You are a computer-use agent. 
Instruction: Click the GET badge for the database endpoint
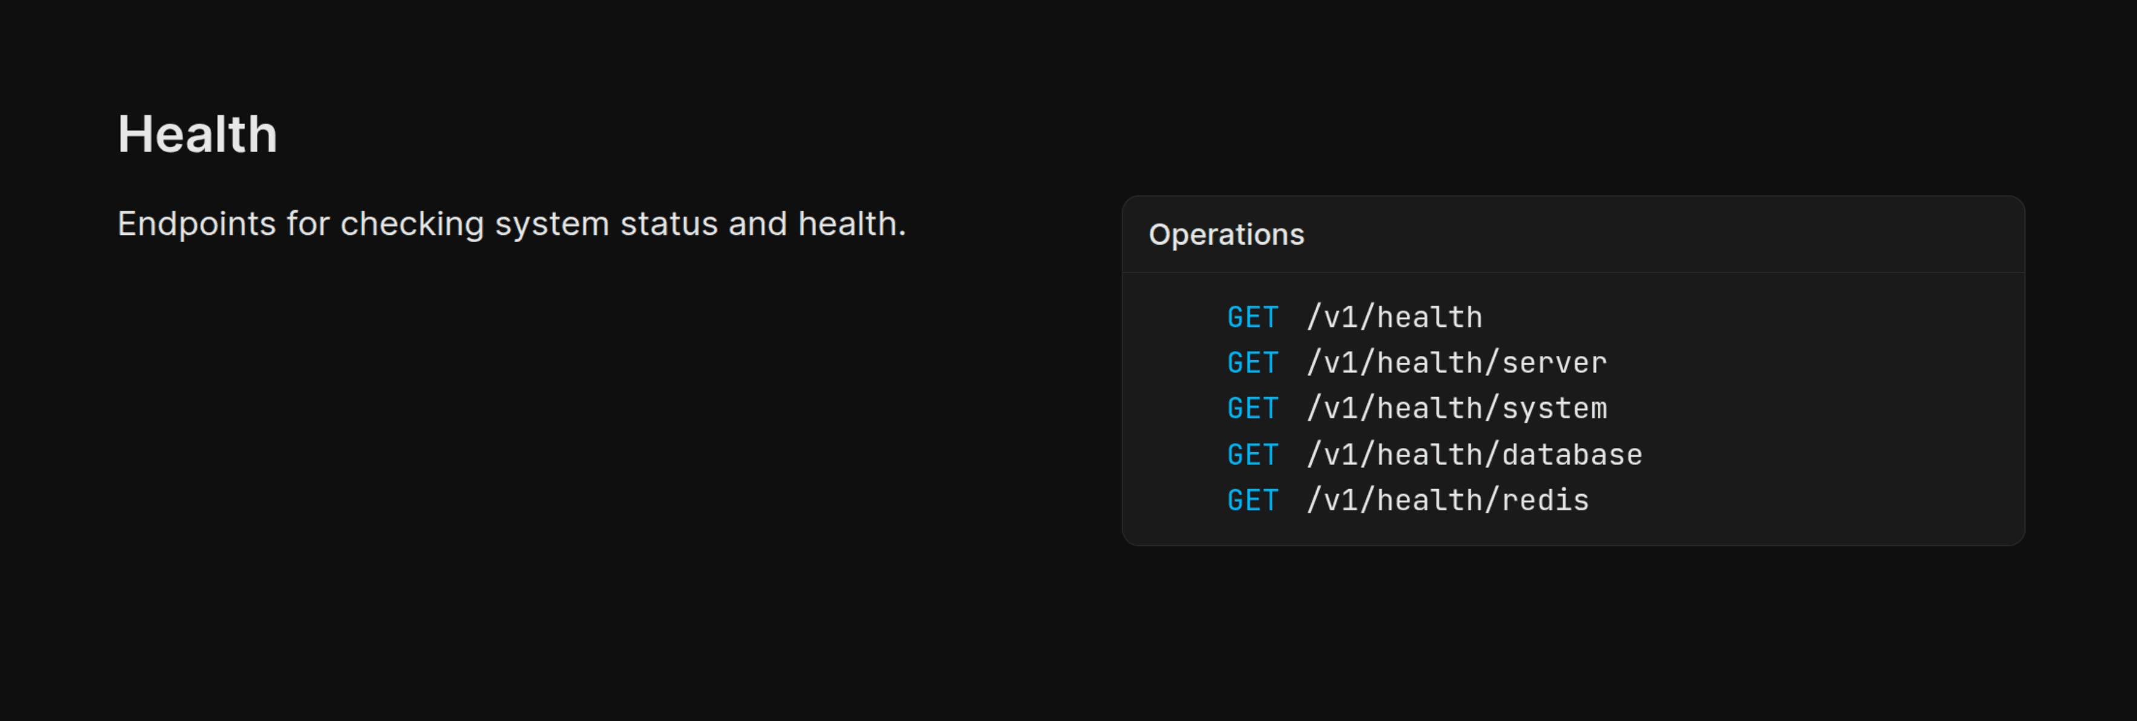pos(1252,455)
